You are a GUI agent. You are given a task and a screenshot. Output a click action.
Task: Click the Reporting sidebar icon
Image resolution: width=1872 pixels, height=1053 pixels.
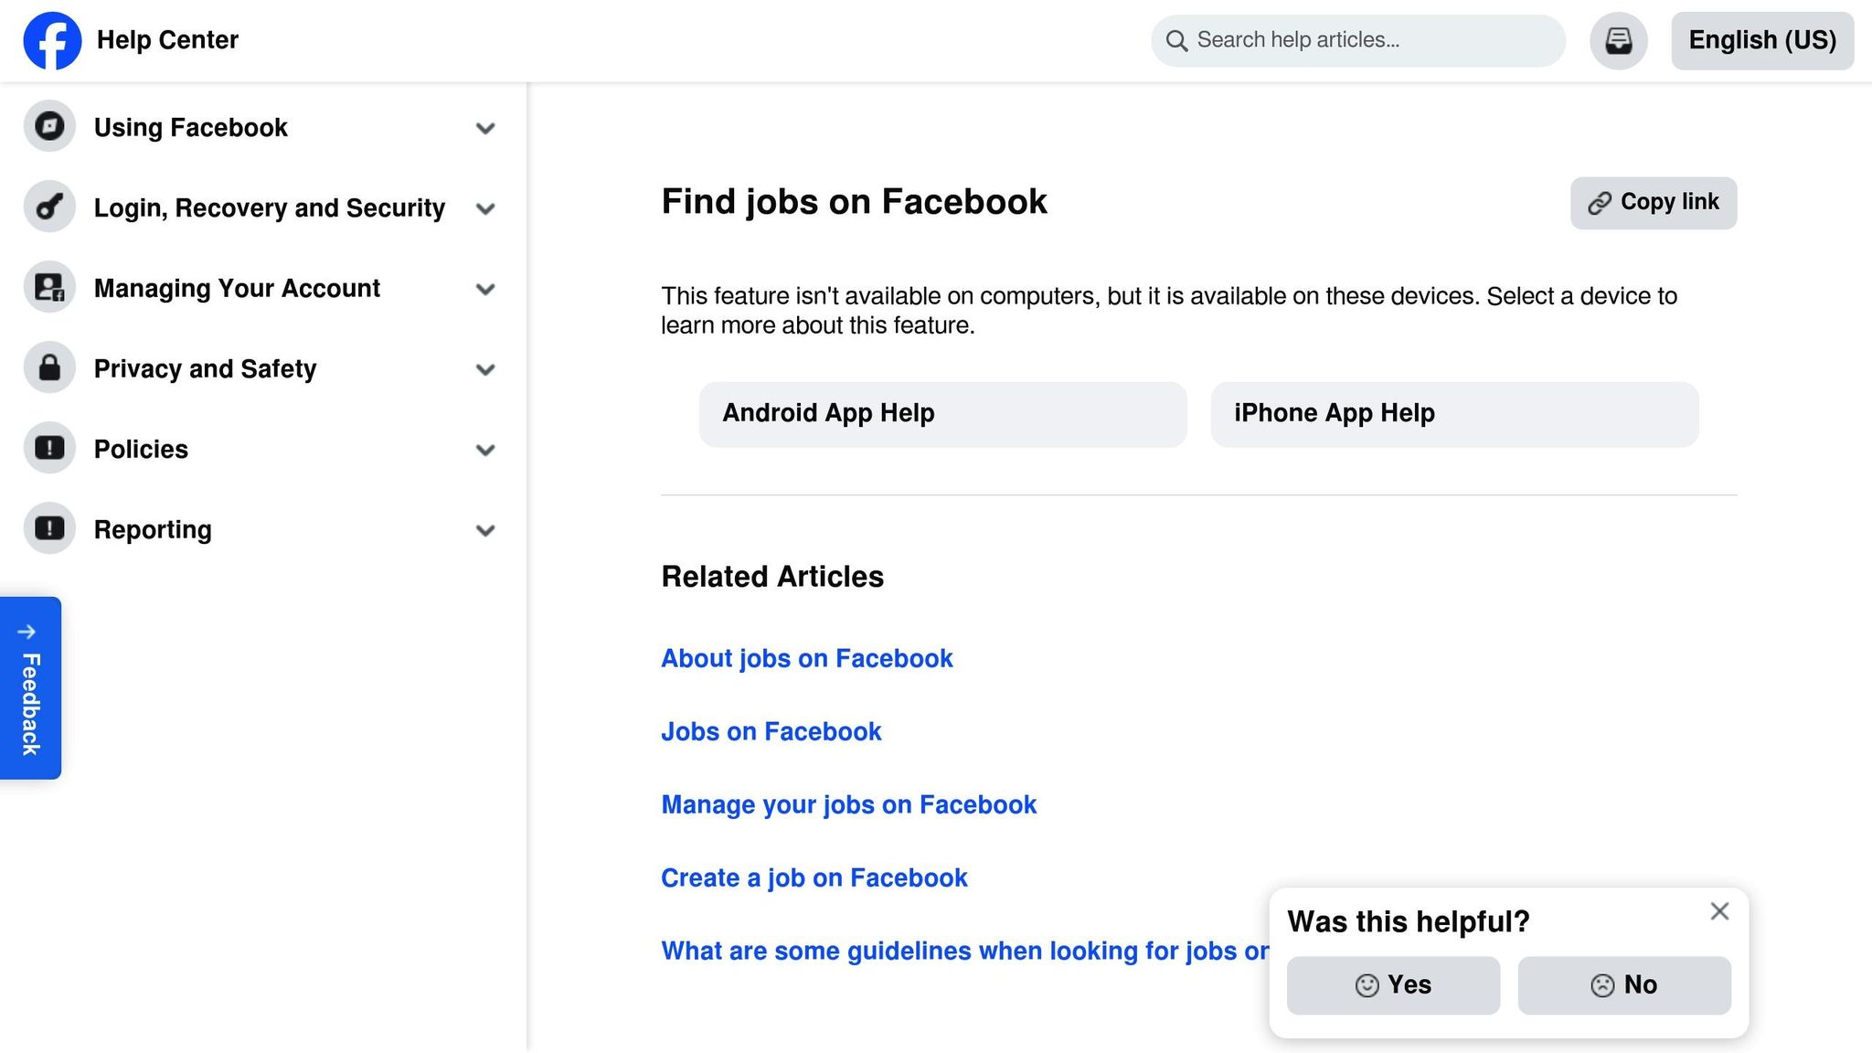click(x=48, y=528)
